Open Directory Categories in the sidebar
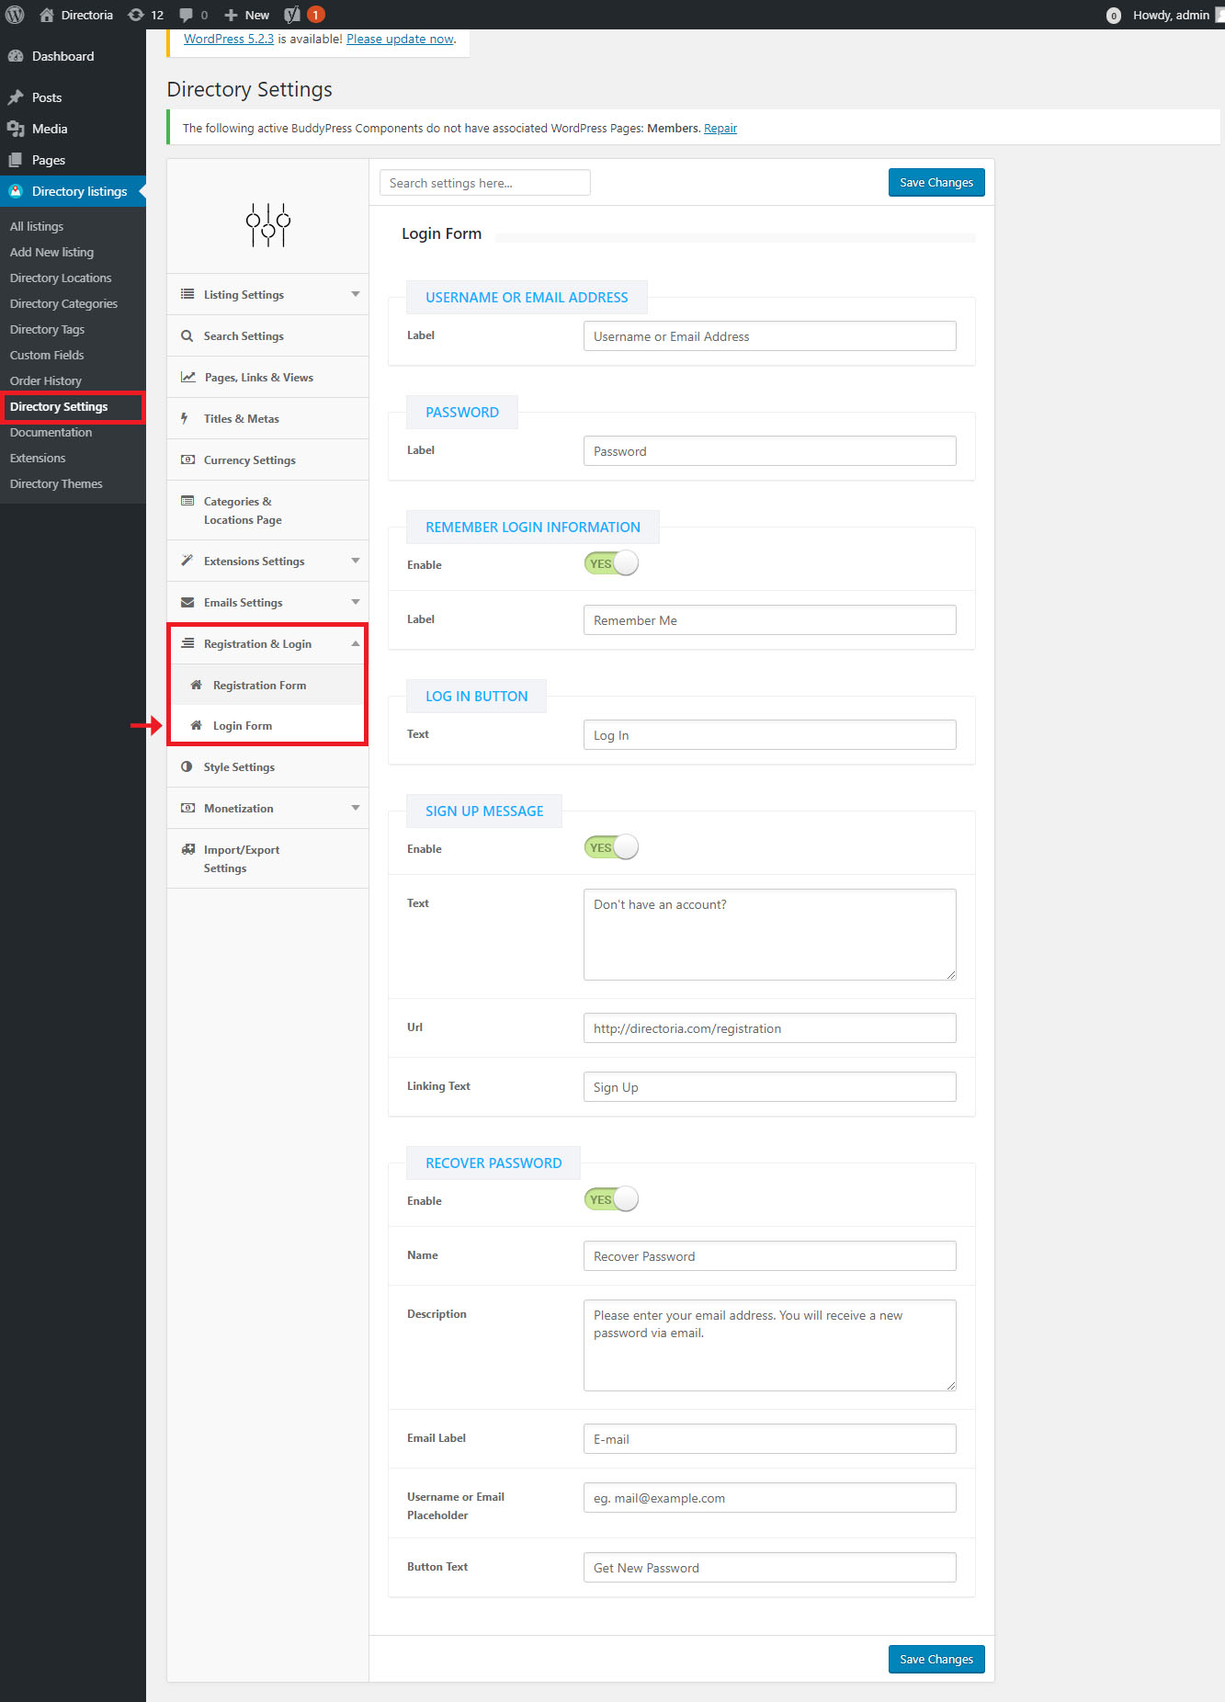The height and width of the screenshot is (1702, 1225). point(63,304)
